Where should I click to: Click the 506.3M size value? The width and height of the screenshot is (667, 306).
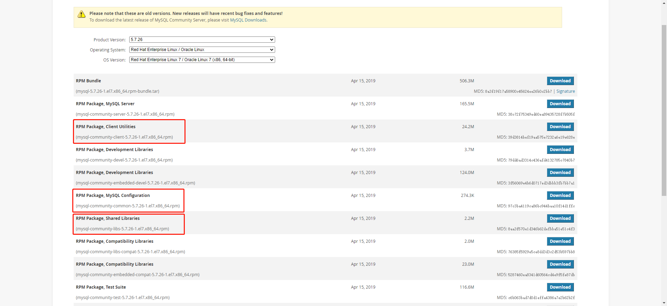[x=467, y=81]
